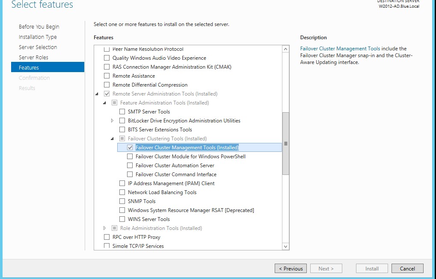This screenshot has width=436, height=279.
Task: Check Remote Assistance feature
Action: click(x=107, y=76)
